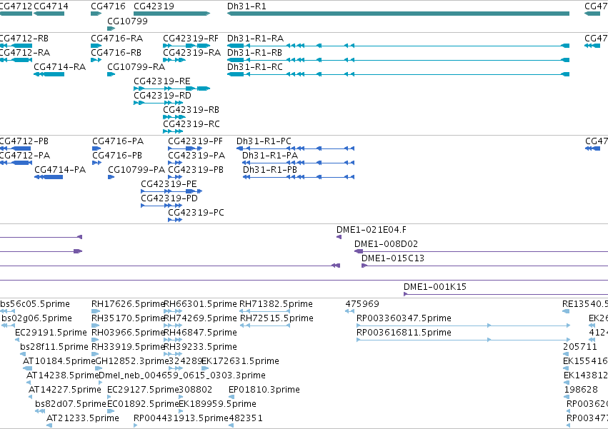The image size is (608, 429).
Task: Select the CG10799 gene label
Action: pyautogui.click(x=128, y=21)
